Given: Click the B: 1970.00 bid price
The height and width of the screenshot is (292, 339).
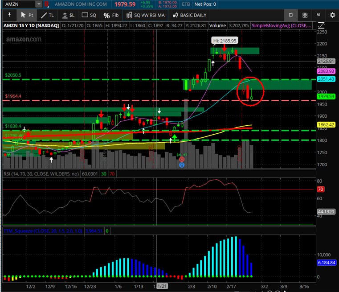Looking at the screenshot, I should pyautogui.click(x=168, y=2).
